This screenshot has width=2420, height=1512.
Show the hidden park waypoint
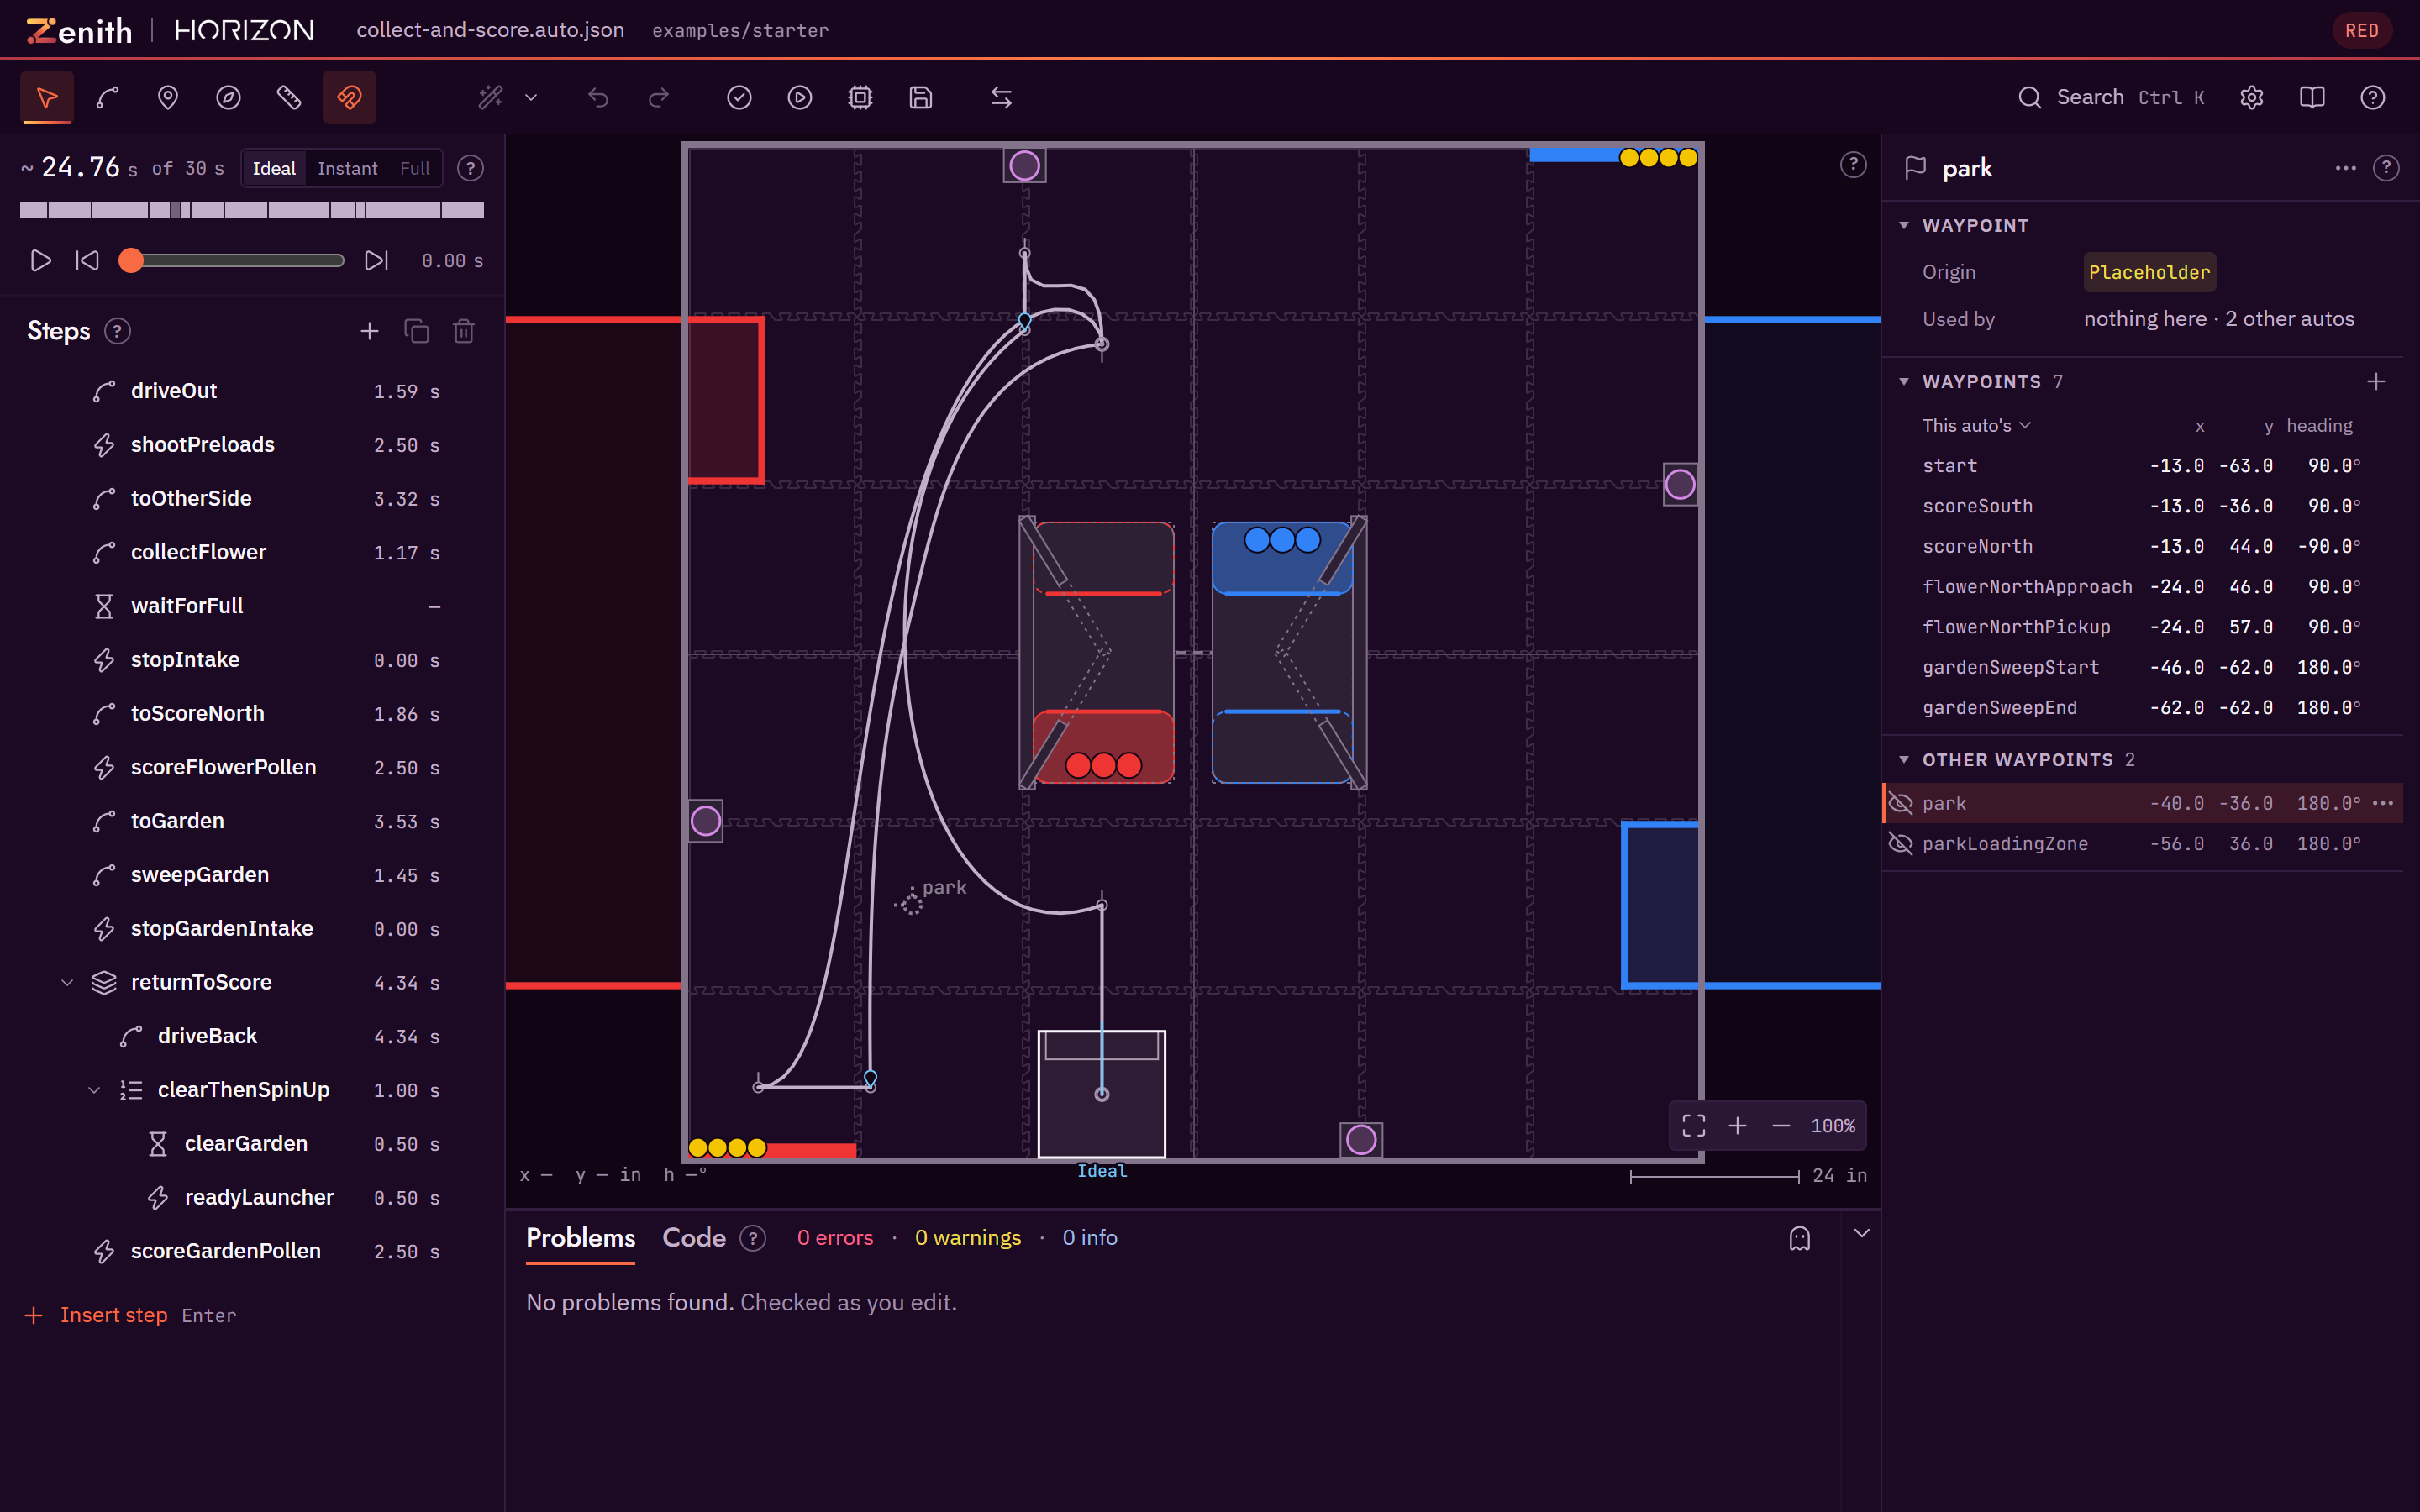[x=1900, y=803]
